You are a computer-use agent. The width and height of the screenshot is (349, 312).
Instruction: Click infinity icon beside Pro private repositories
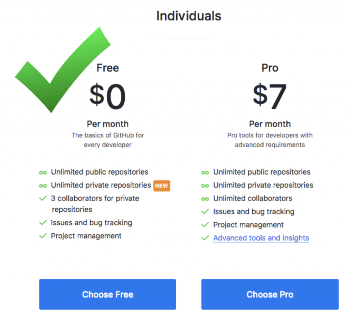click(x=205, y=186)
